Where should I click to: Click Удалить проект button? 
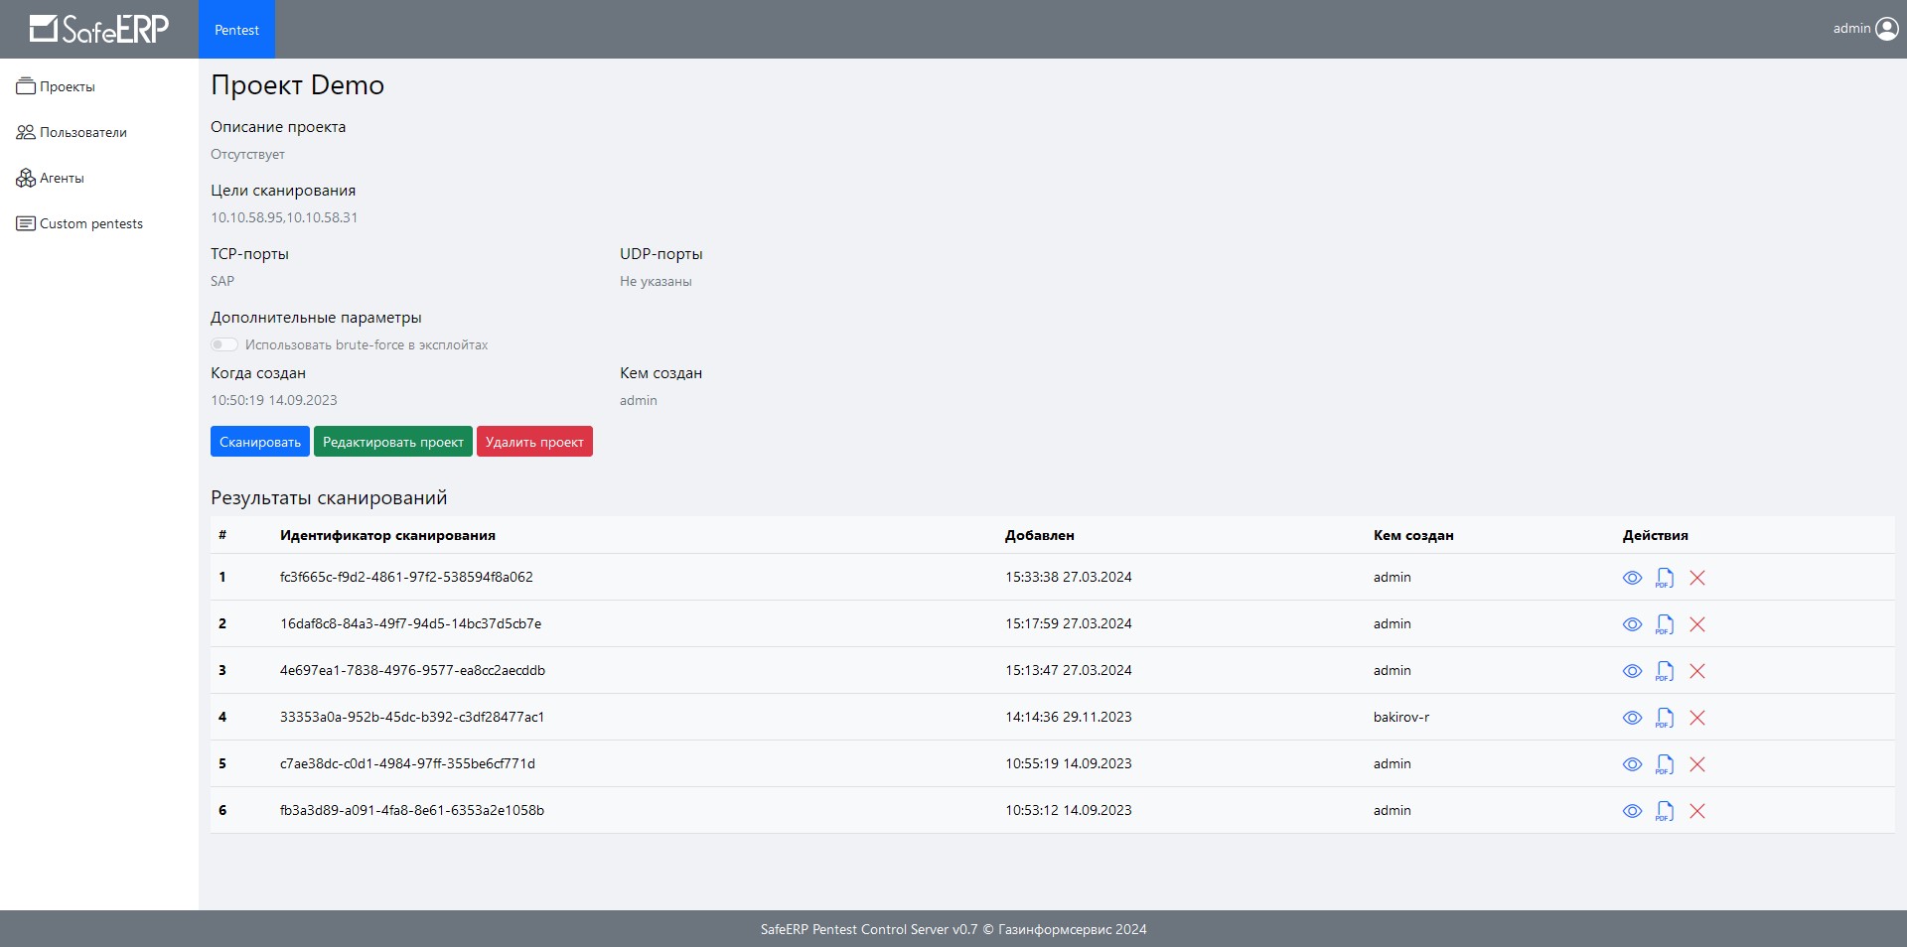click(534, 442)
